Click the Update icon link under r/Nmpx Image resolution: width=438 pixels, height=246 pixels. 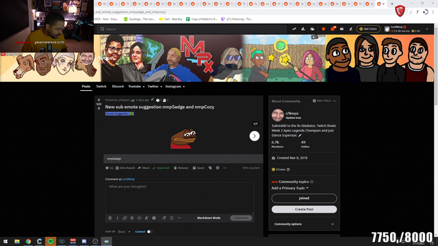click(293, 118)
